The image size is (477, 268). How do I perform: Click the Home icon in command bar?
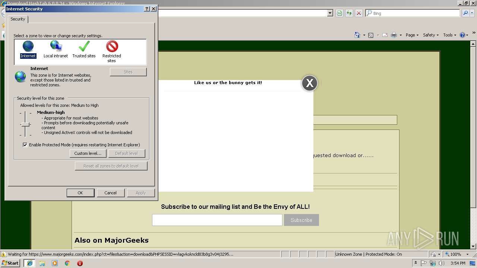point(357,35)
